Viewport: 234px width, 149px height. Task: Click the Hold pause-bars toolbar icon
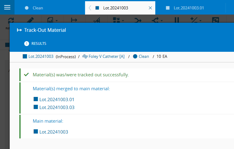177,20
